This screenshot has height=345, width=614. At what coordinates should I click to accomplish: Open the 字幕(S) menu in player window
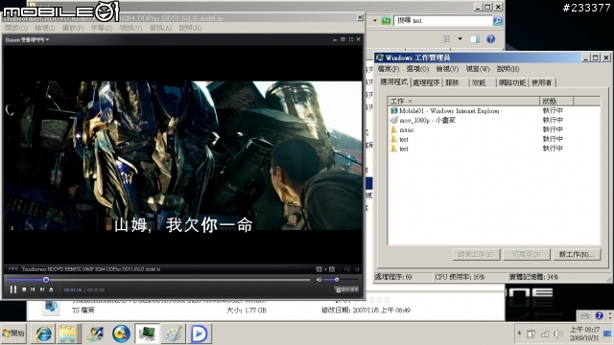click(102, 28)
